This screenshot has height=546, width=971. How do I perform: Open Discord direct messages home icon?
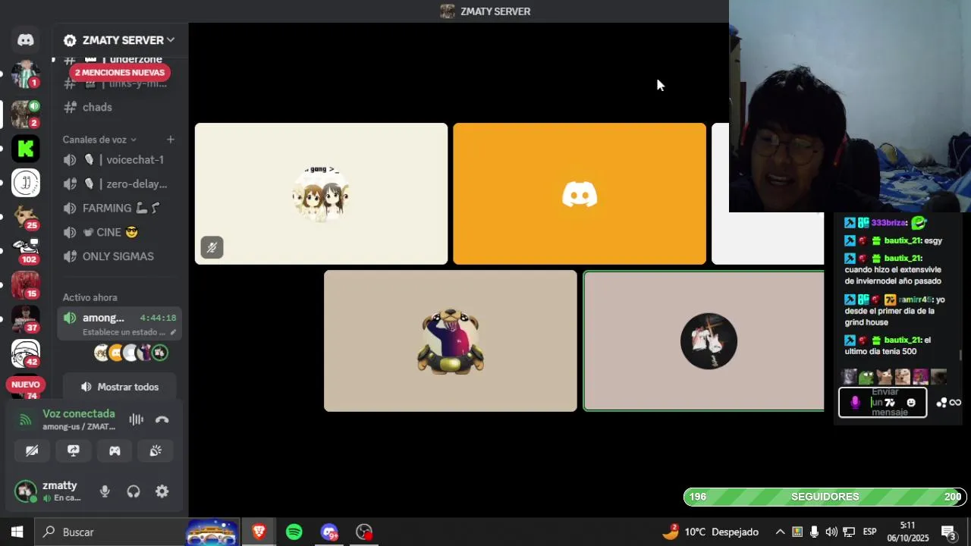[x=26, y=40]
